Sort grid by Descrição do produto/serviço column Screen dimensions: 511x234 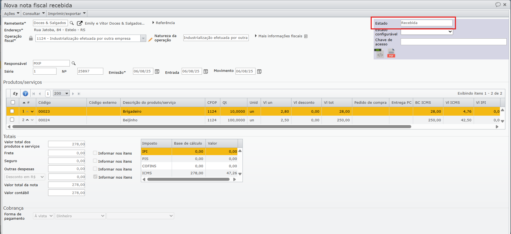[x=149, y=103]
